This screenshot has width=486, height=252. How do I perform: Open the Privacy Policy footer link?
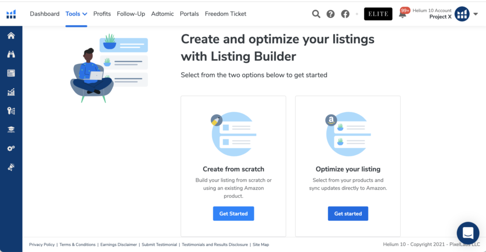42,245
